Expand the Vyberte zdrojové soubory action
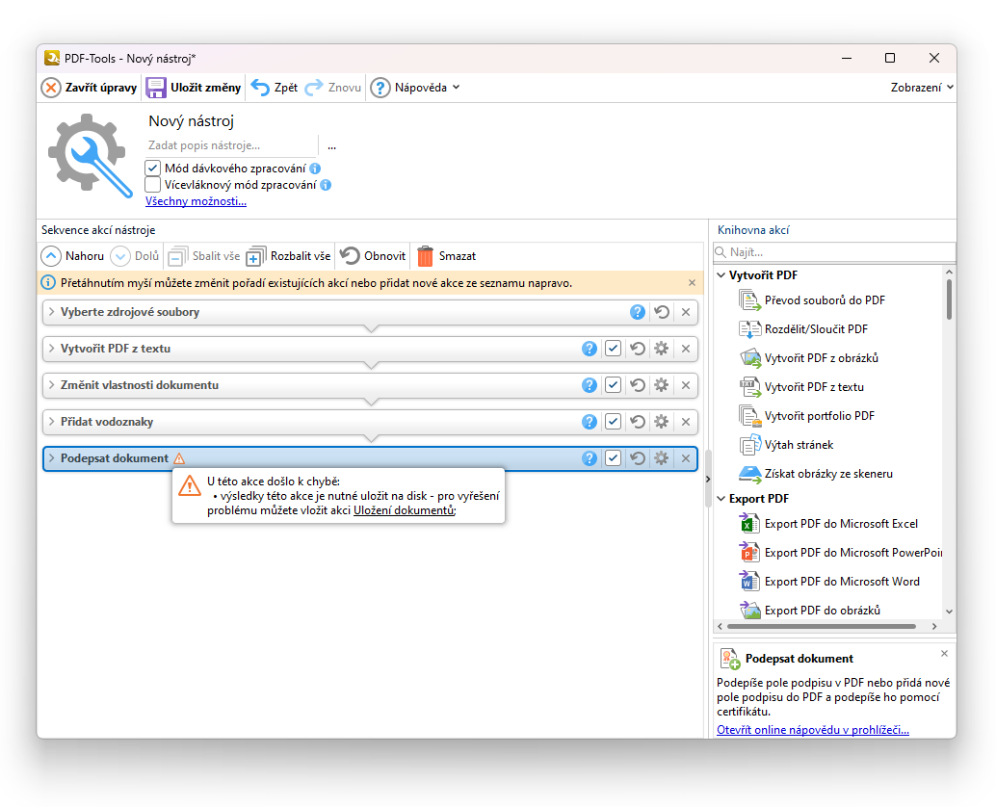996x807 pixels. pyautogui.click(x=52, y=312)
